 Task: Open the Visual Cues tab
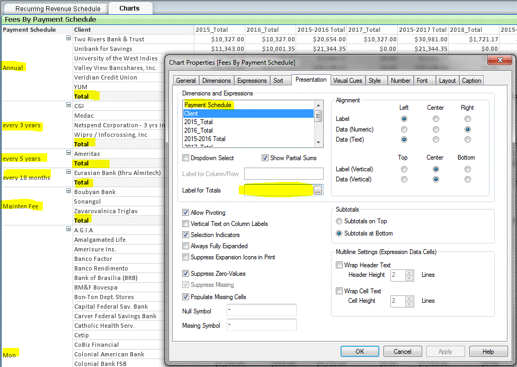pos(347,81)
